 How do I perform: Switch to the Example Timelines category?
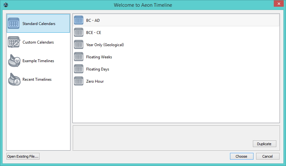[x=38, y=61]
